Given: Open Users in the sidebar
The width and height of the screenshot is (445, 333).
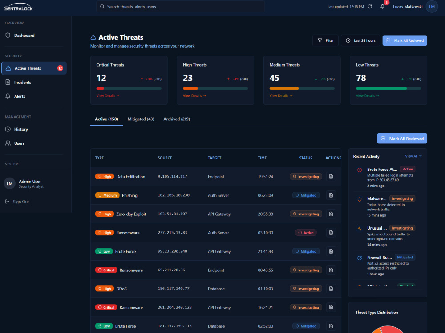Looking at the screenshot, I should pyautogui.click(x=34, y=143).
